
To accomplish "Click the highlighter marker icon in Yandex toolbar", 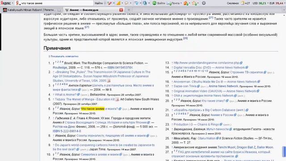I will click(x=109, y=3).
